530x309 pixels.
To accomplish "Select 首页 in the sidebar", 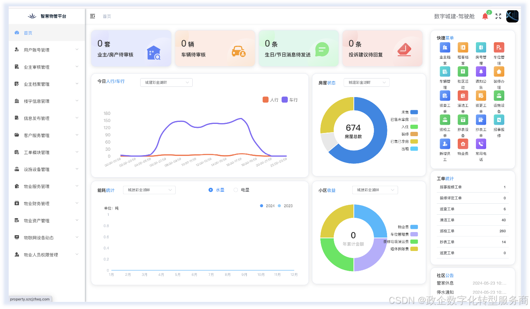I will tap(47, 33).
